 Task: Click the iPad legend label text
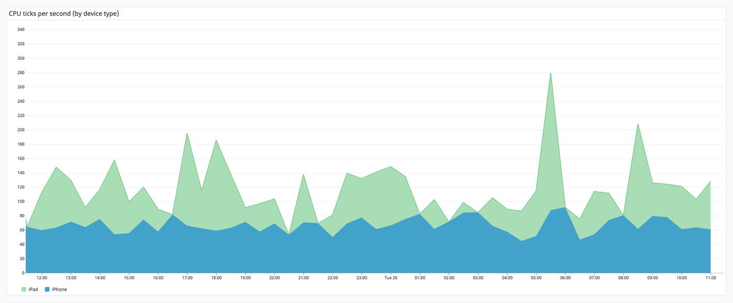(33, 289)
